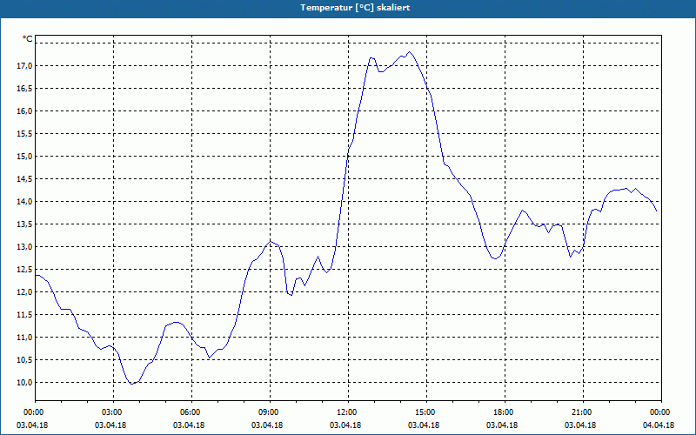Select the 16,5 y-axis label
This screenshot has width=696, height=435.
coord(24,89)
